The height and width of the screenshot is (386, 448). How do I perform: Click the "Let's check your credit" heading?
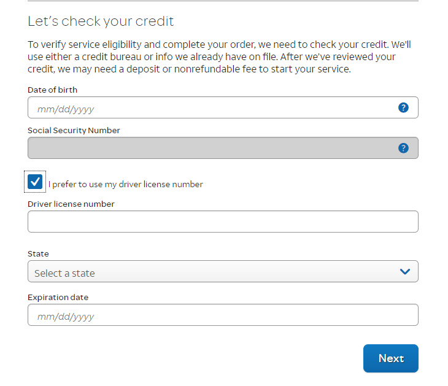(x=101, y=21)
